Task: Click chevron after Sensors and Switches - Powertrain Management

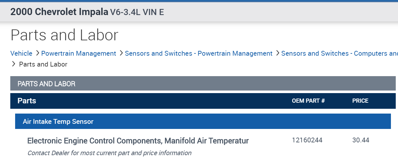Action: pyautogui.click(x=277, y=53)
